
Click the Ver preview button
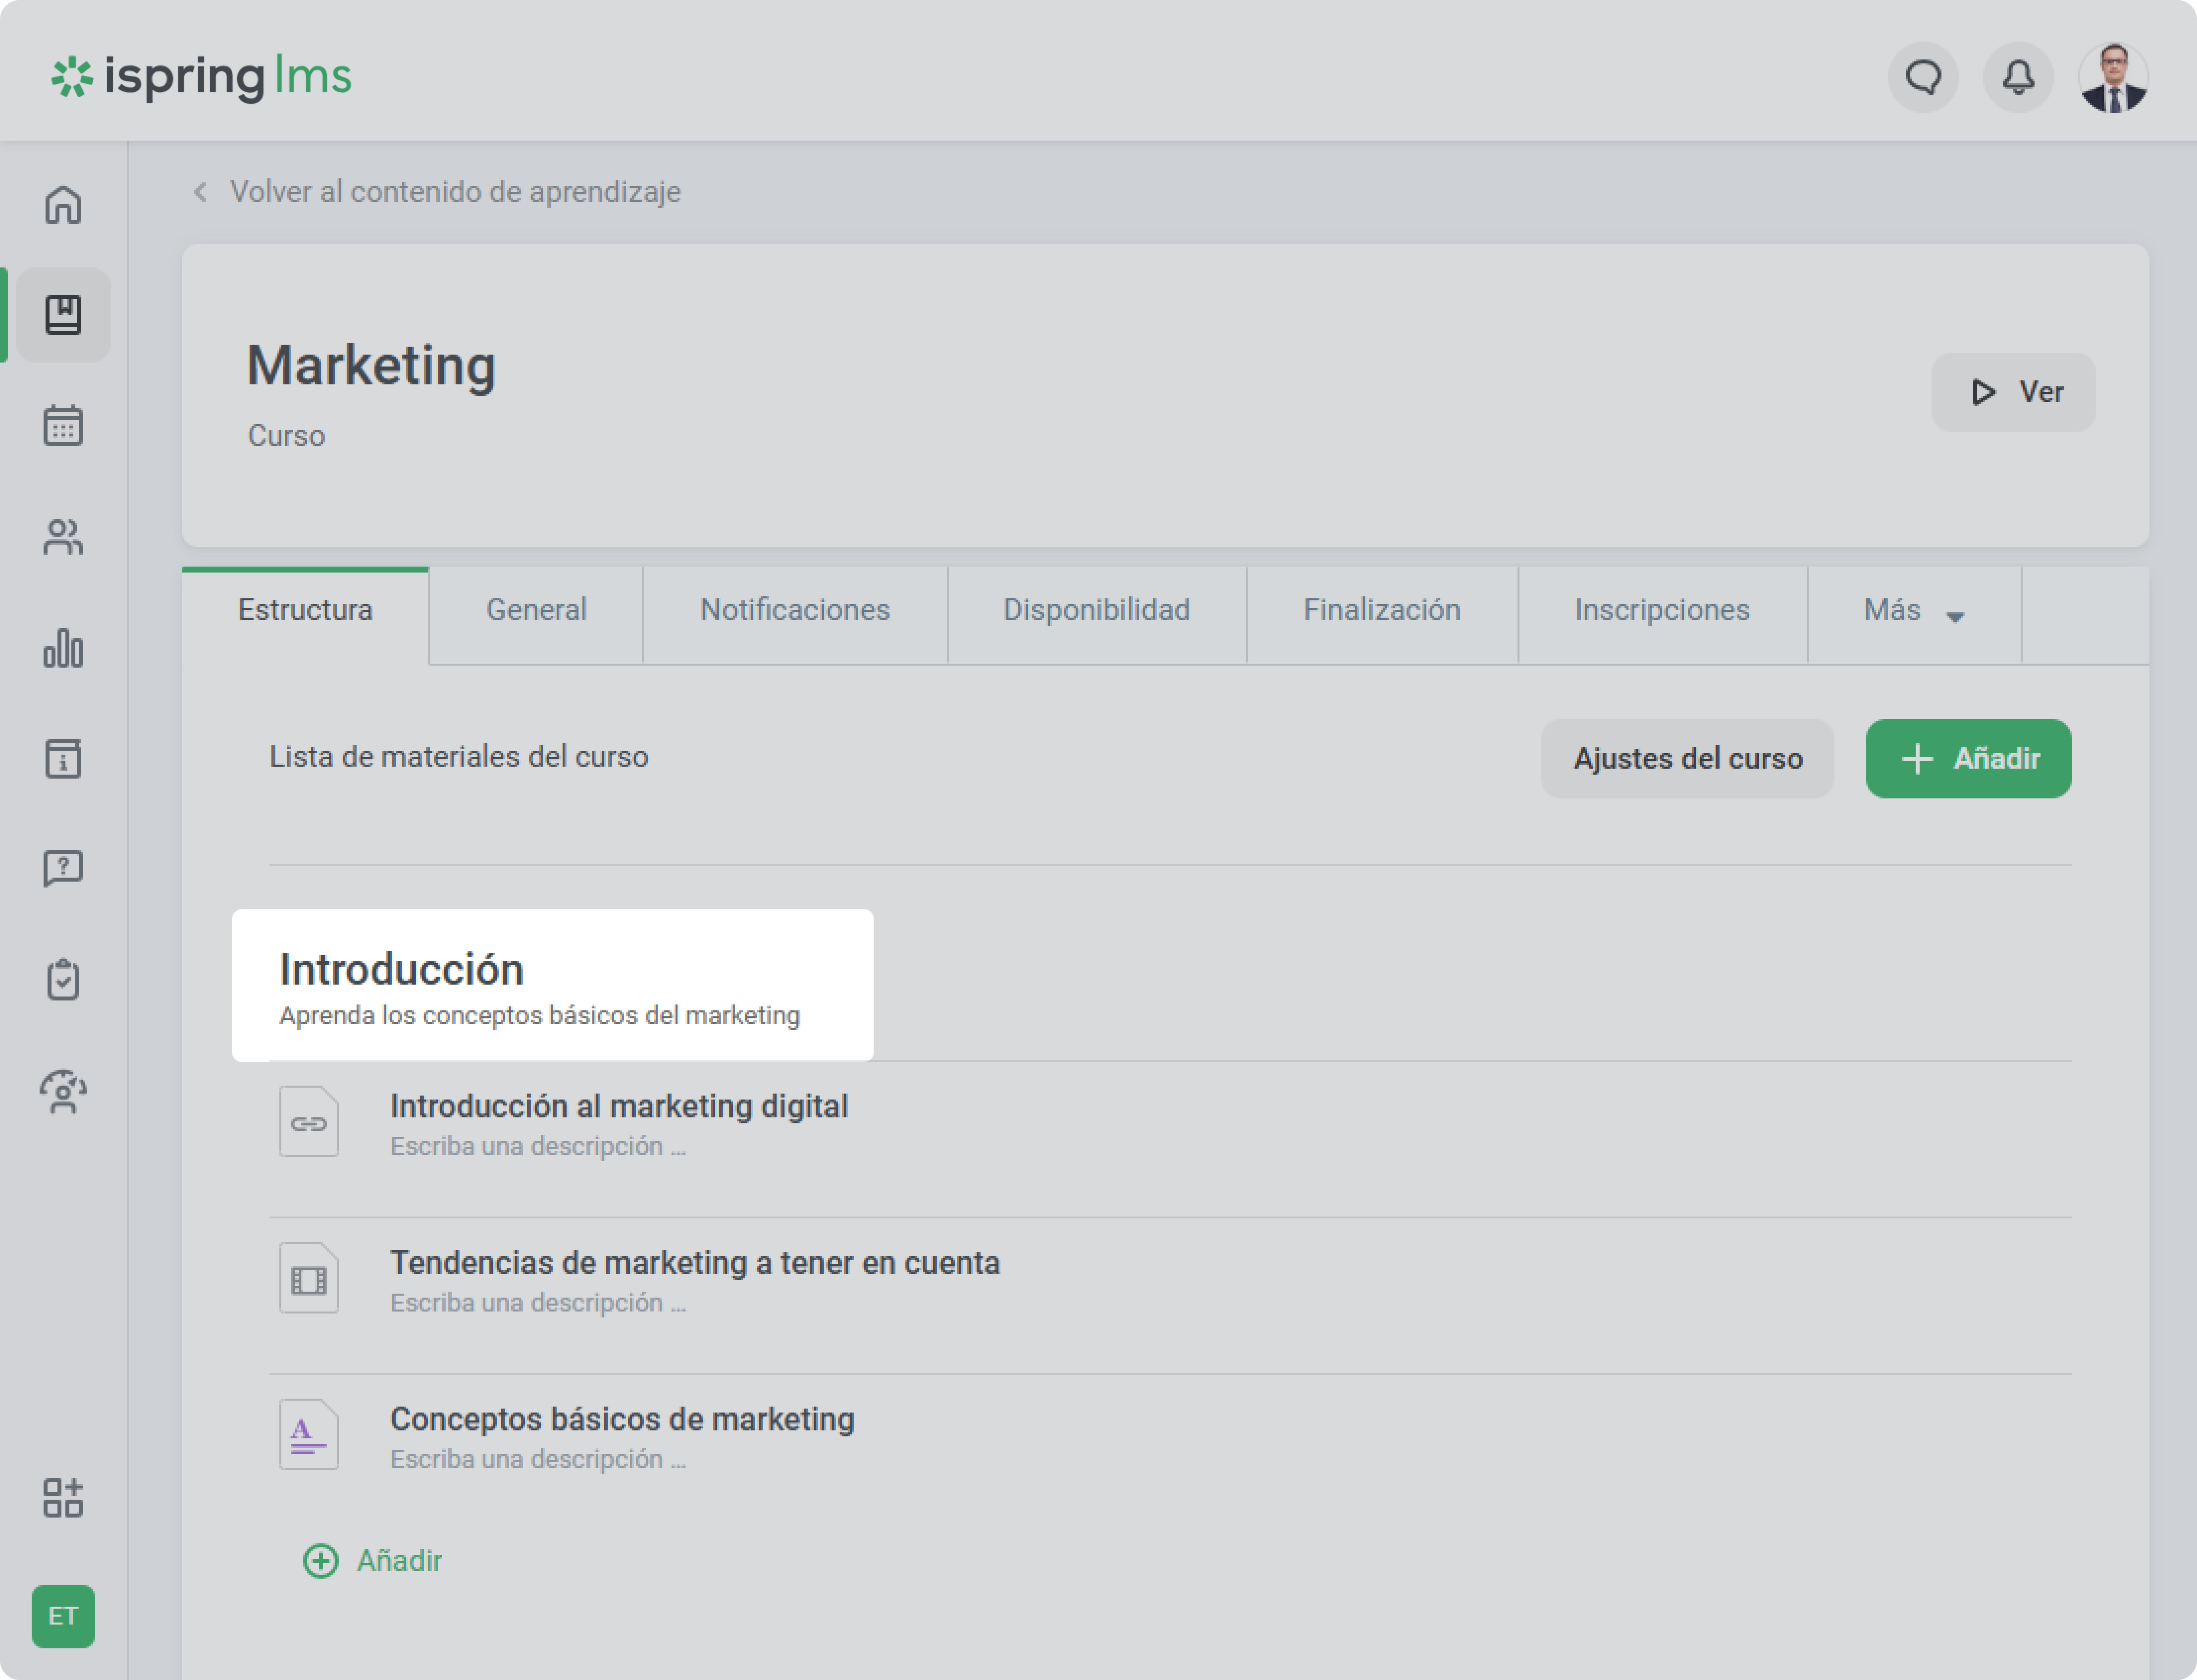coord(2012,392)
